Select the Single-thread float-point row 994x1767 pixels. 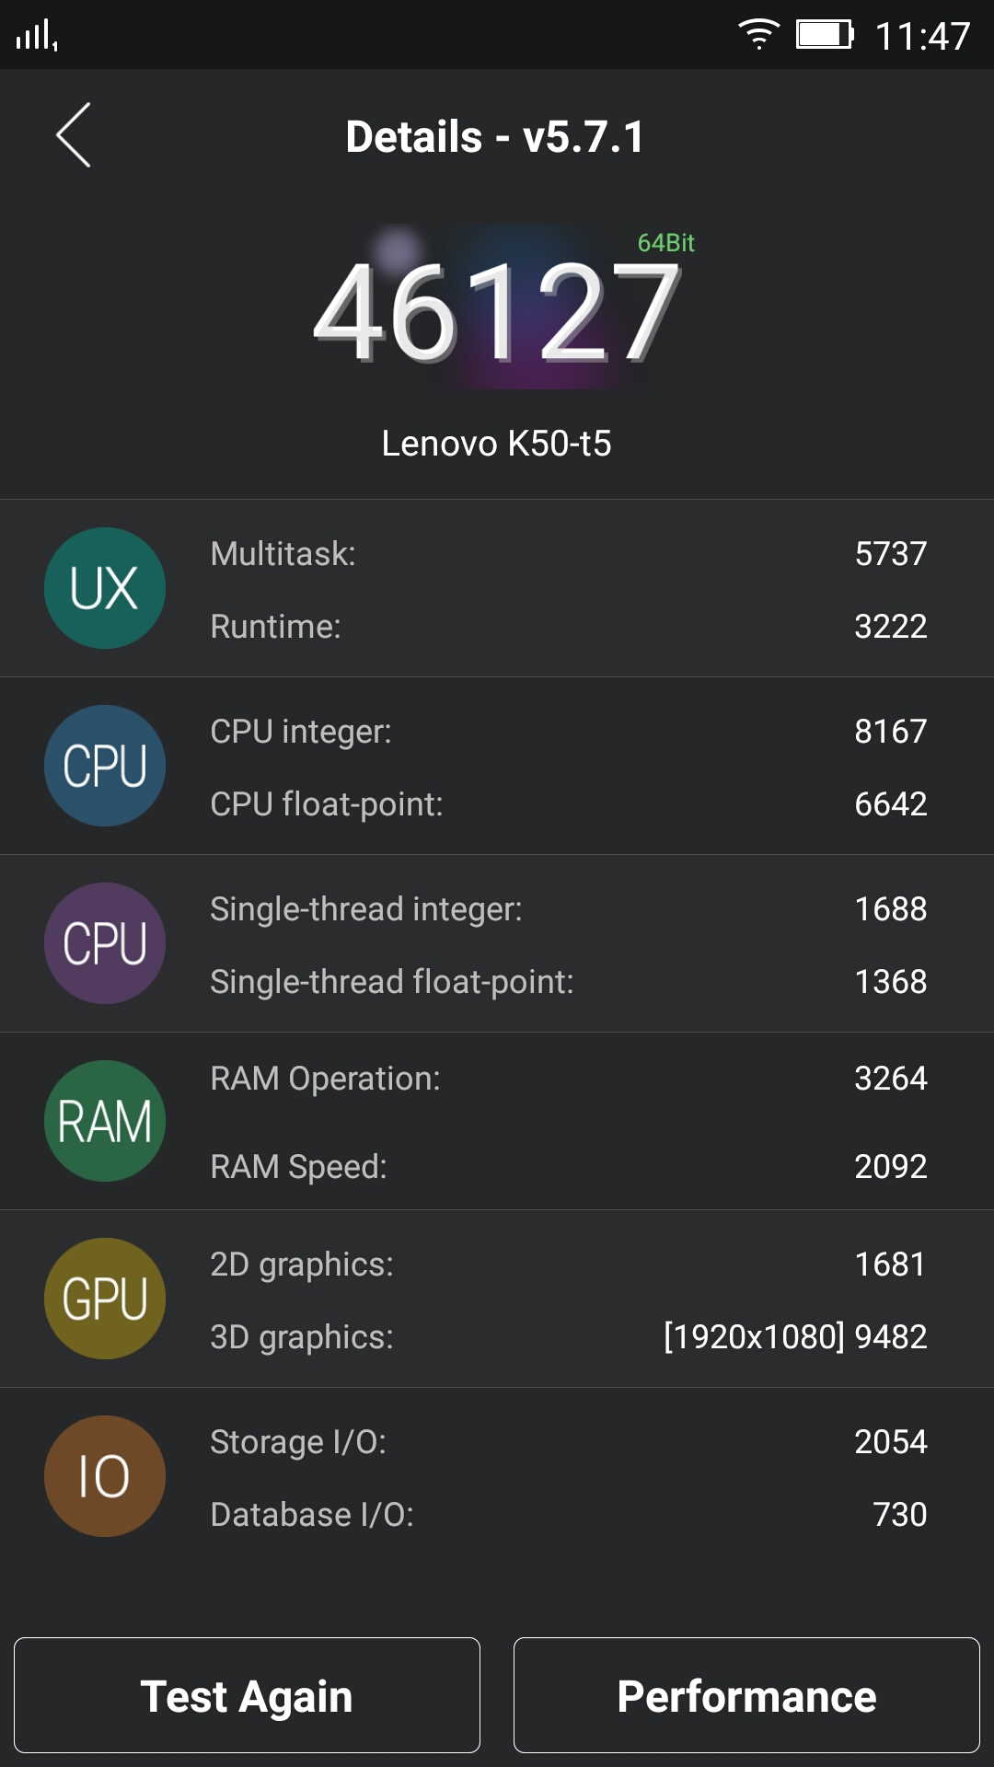[x=567, y=982]
